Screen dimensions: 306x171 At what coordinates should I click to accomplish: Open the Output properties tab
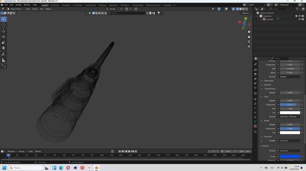(x=255, y=74)
